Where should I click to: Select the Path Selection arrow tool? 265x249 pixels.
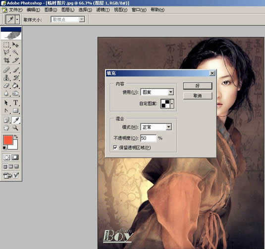[6, 102]
